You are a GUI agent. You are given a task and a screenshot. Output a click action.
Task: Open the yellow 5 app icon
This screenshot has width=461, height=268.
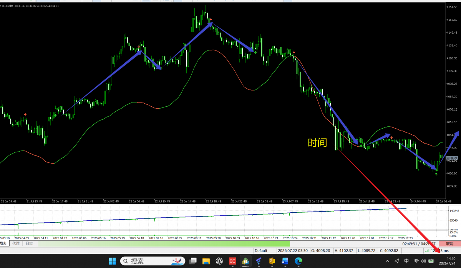pos(272,261)
